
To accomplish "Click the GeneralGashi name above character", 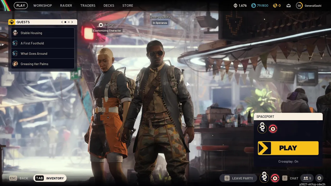I will pos(160,17).
